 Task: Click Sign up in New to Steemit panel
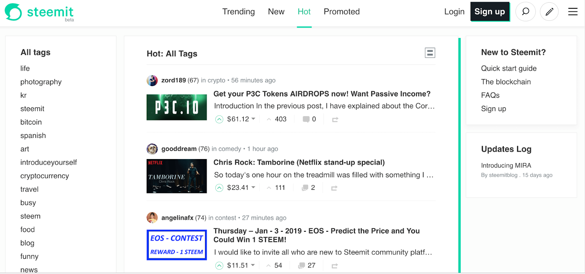(493, 109)
